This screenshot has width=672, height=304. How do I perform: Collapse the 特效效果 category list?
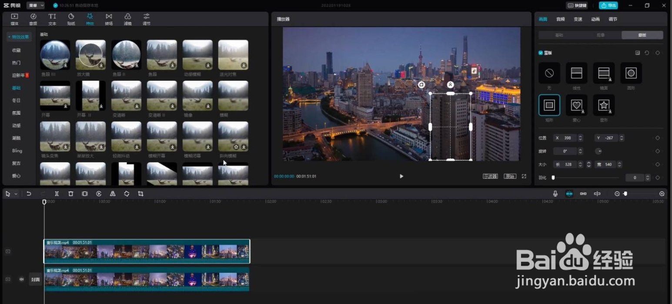tap(19, 37)
